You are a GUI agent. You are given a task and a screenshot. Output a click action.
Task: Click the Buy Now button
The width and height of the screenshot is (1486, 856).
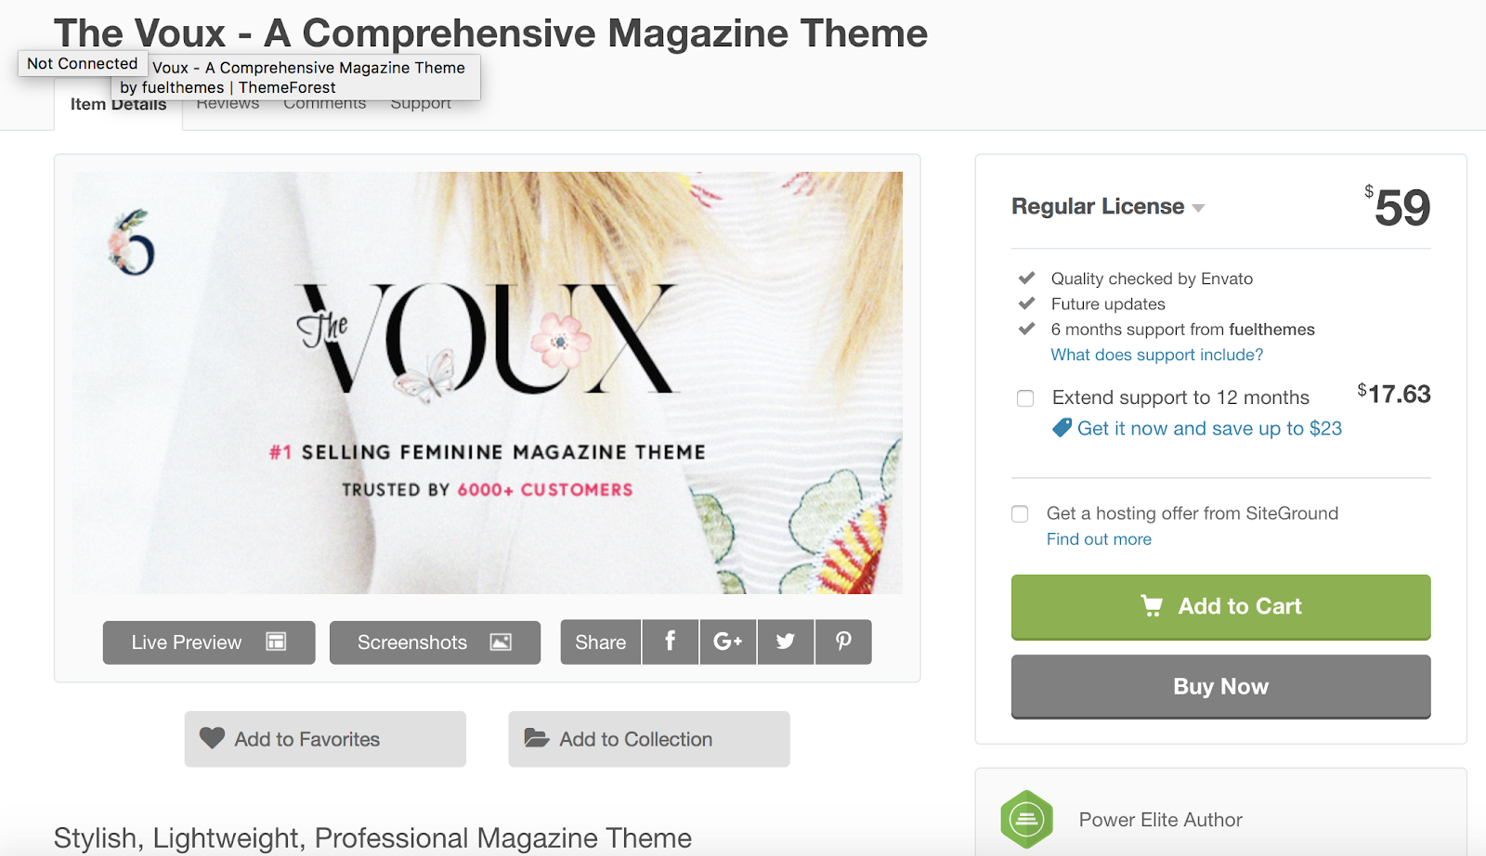[1220, 687]
